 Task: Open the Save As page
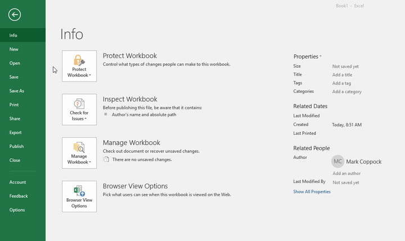(x=17, y=91)
